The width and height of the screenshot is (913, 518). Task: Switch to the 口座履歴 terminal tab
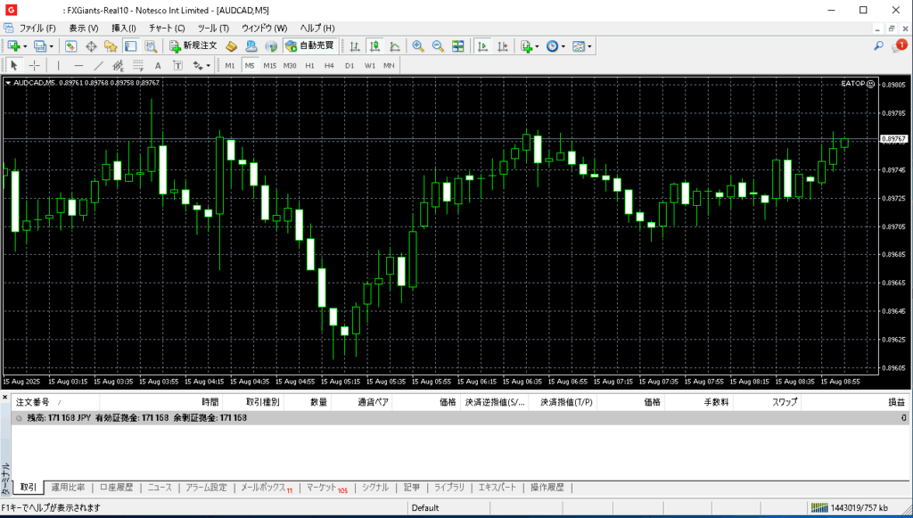tap(116, 488)
